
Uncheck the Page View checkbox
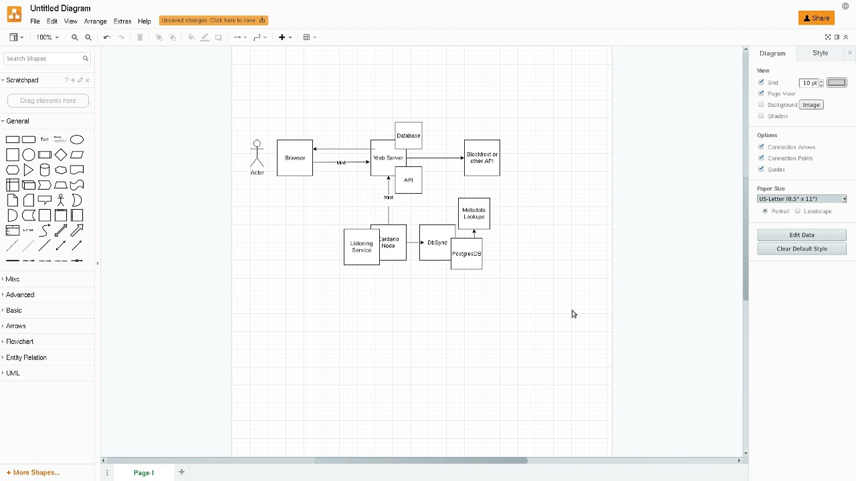(x=761, y=94)
